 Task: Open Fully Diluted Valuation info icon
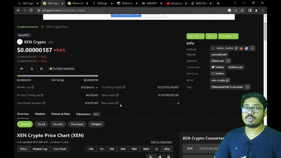click(44, 103)
